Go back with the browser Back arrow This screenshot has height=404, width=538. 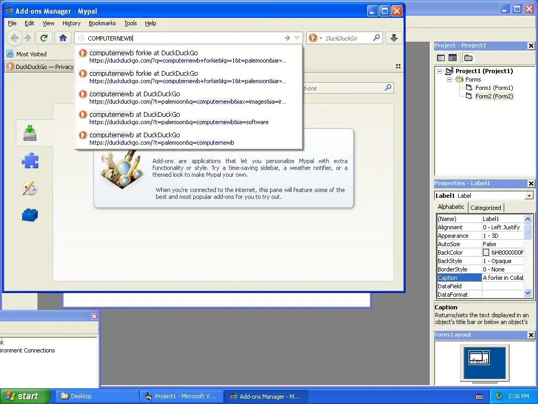(x=14, y=38)
